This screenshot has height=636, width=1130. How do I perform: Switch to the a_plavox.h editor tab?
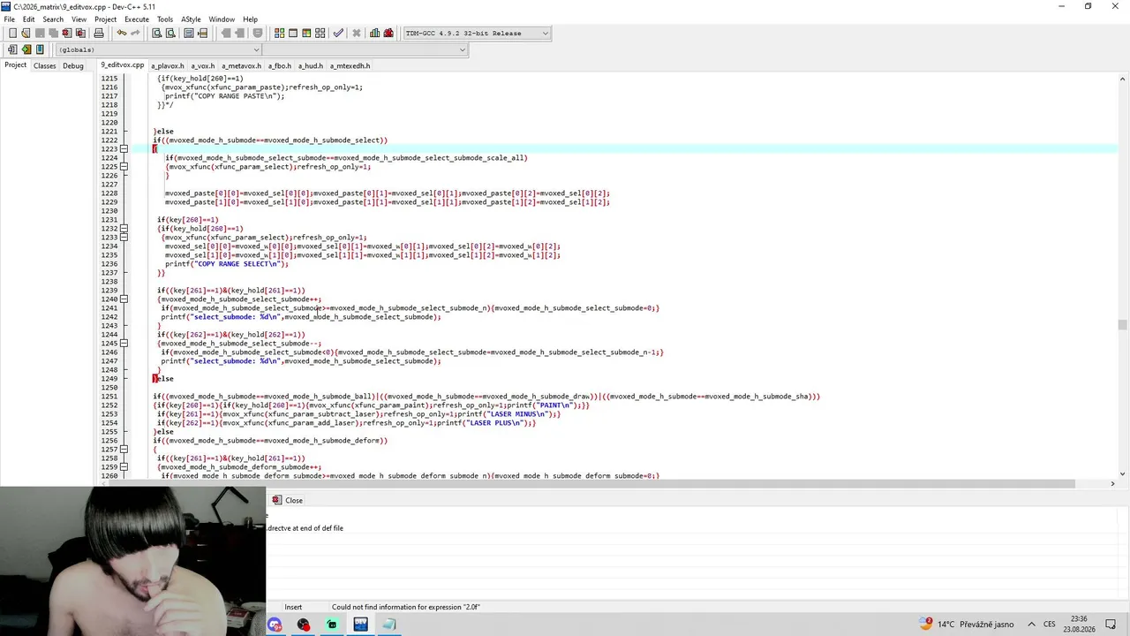point(168,66)
